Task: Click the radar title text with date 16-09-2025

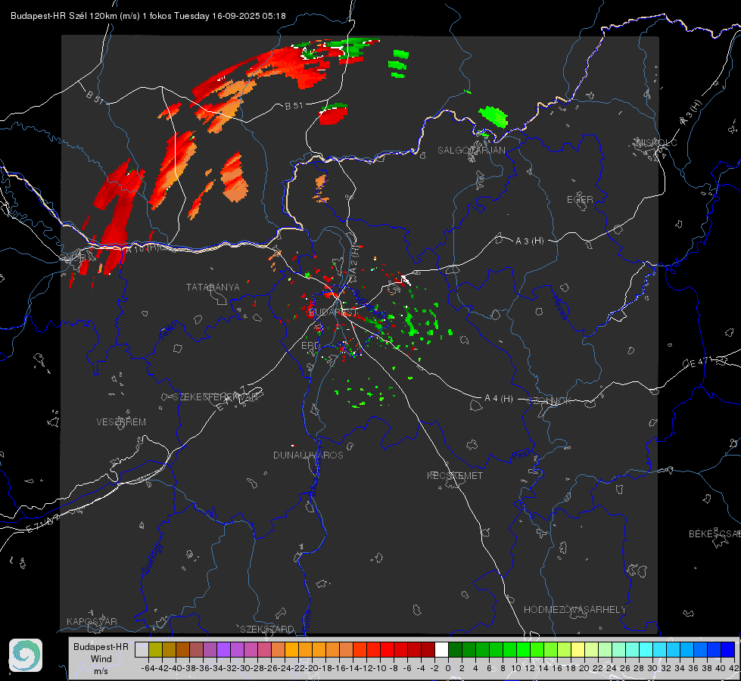Action: pos(148,16)
